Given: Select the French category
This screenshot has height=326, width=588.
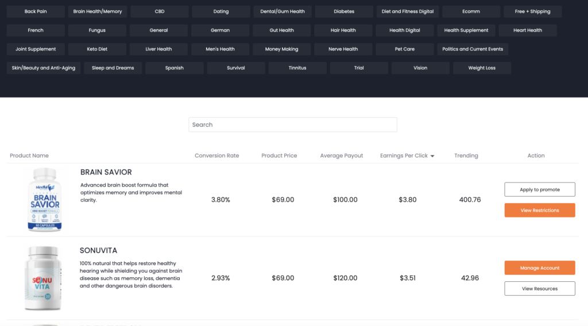Looking at the screenshot, I should click(36, 30).
